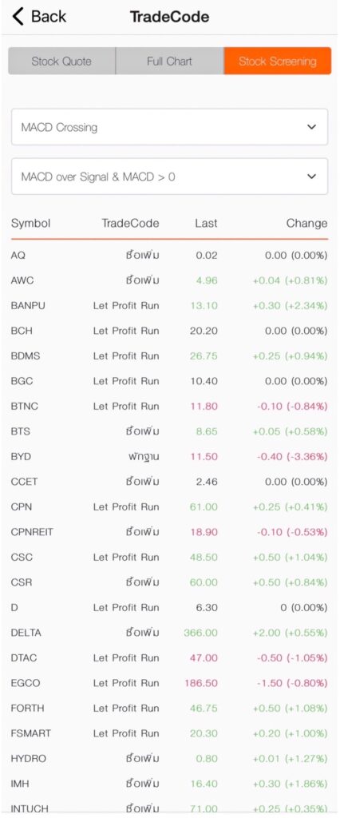
Task: Tap the Back arrow icon
Action: pos(18,17)
